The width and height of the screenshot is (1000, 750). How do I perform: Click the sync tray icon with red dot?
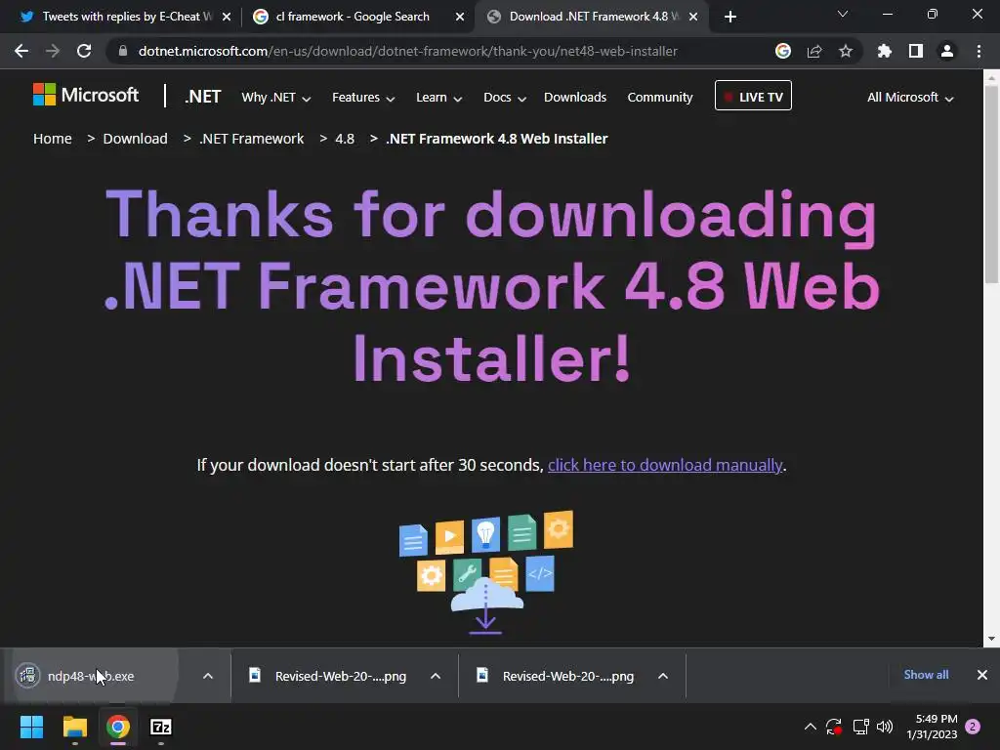coord(834,727)
